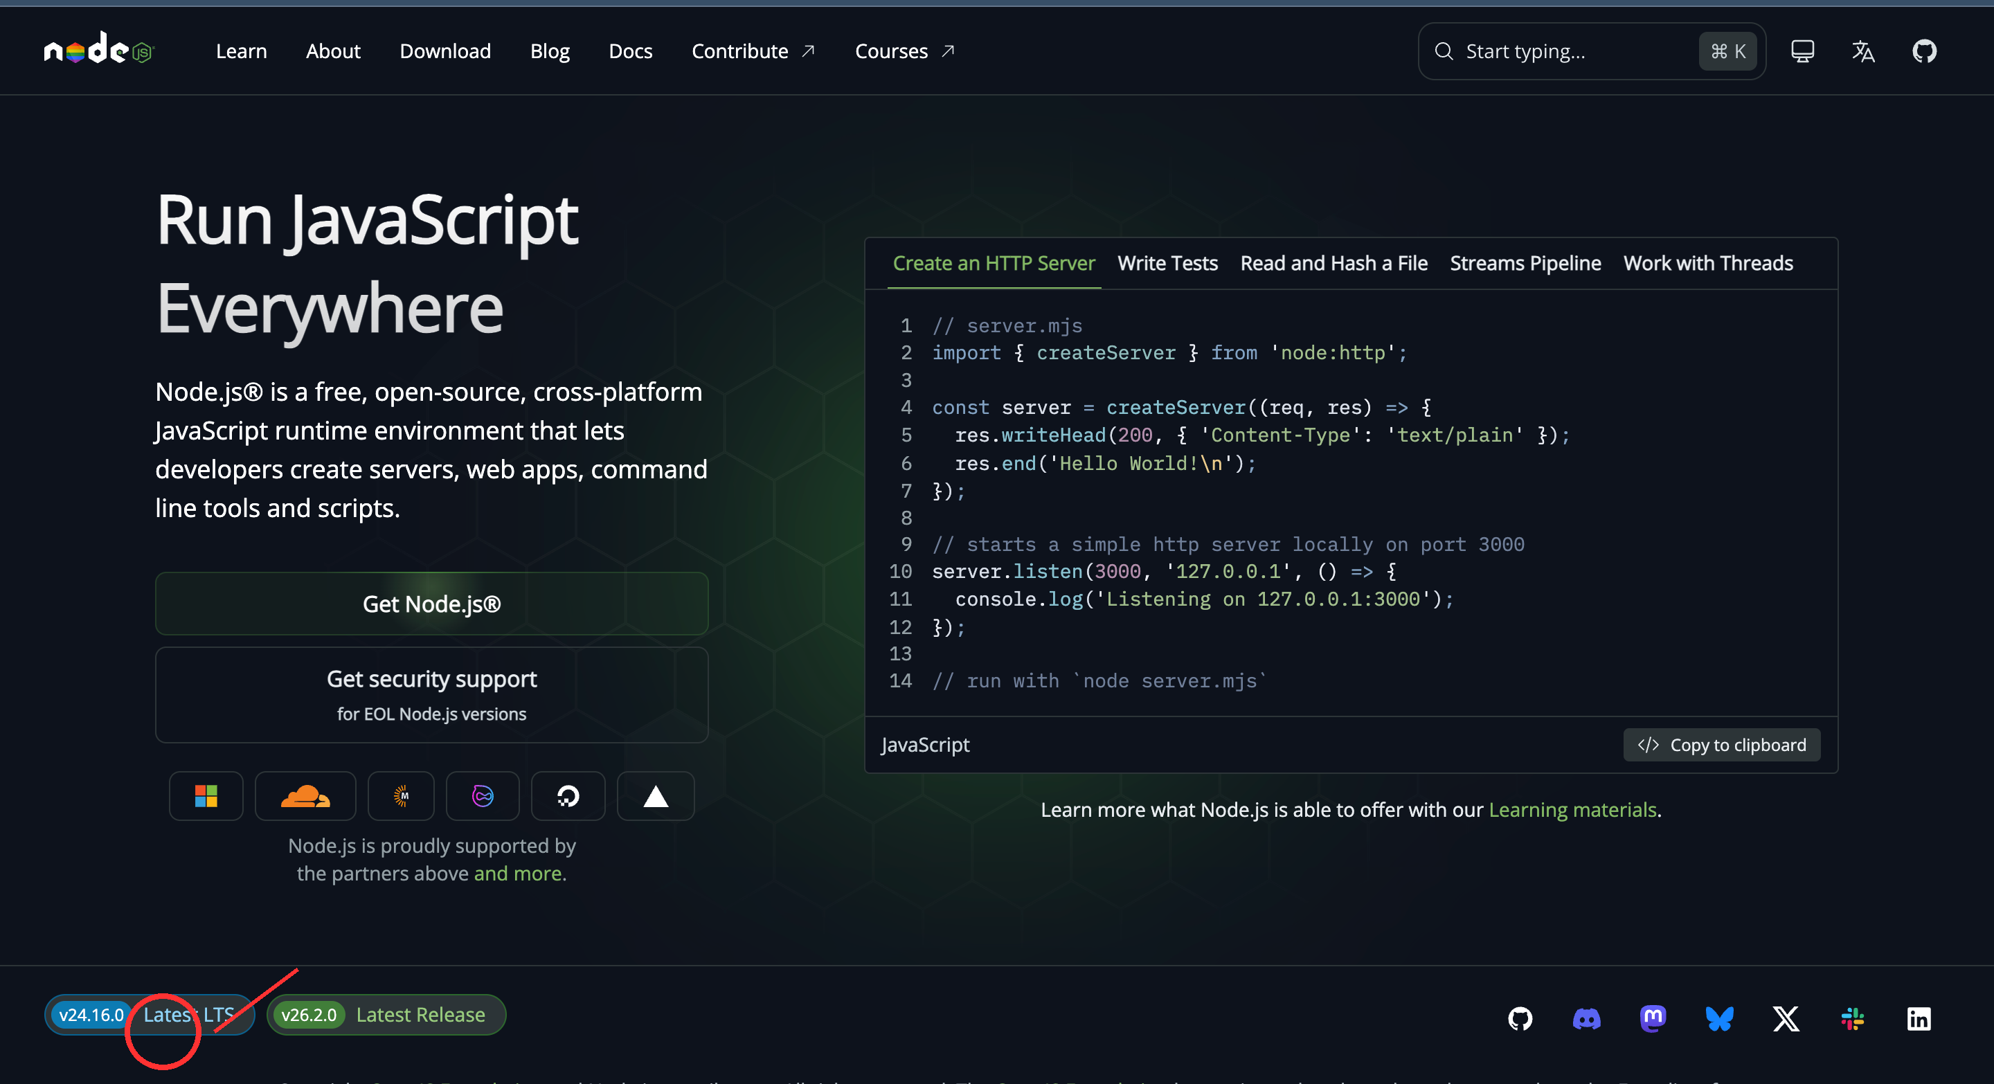Switch to the Streams Pipeline tab
Screen dimensions: 1994x1084
pos(1525,263)
